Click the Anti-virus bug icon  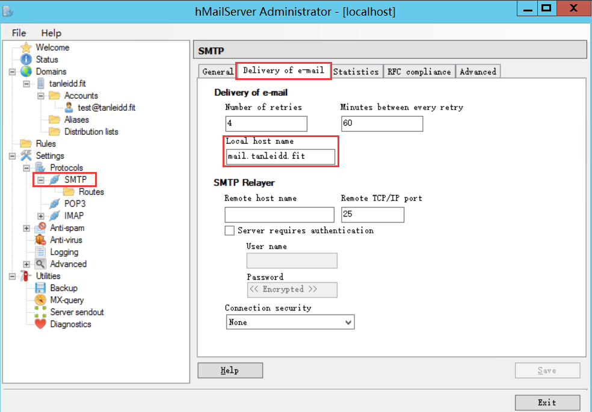40,240
